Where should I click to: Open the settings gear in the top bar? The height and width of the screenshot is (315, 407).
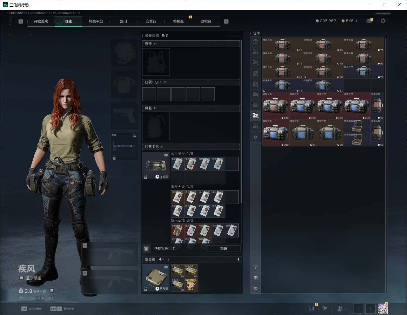click(x=383, y=21)
